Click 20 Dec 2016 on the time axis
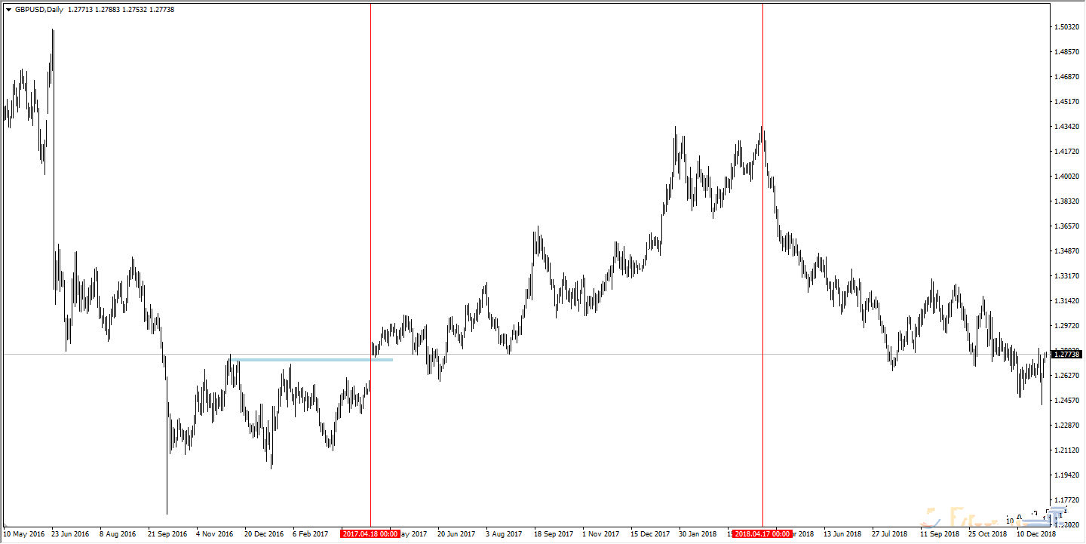The width and height of the screenshot is (1086, 544). point(264,534)
